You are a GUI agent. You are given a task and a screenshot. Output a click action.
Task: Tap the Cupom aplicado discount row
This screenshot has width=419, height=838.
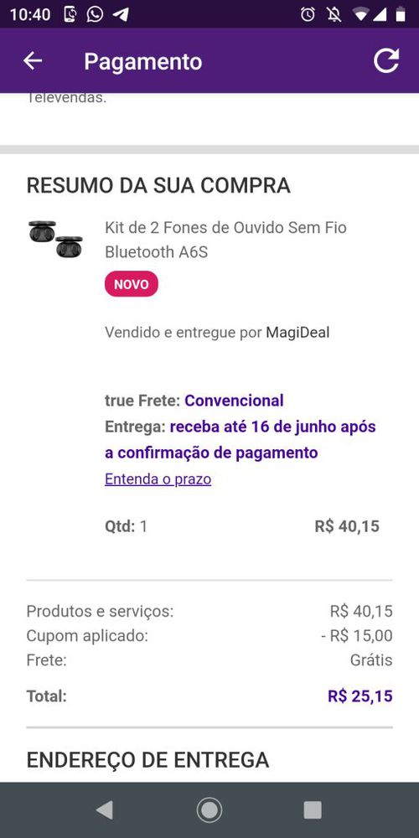pyautogui.click(x=209, y=636)
